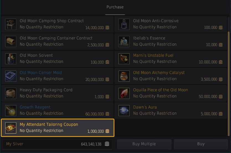Click the Ibellab's Essence potion icon

(x=124, y=42)
